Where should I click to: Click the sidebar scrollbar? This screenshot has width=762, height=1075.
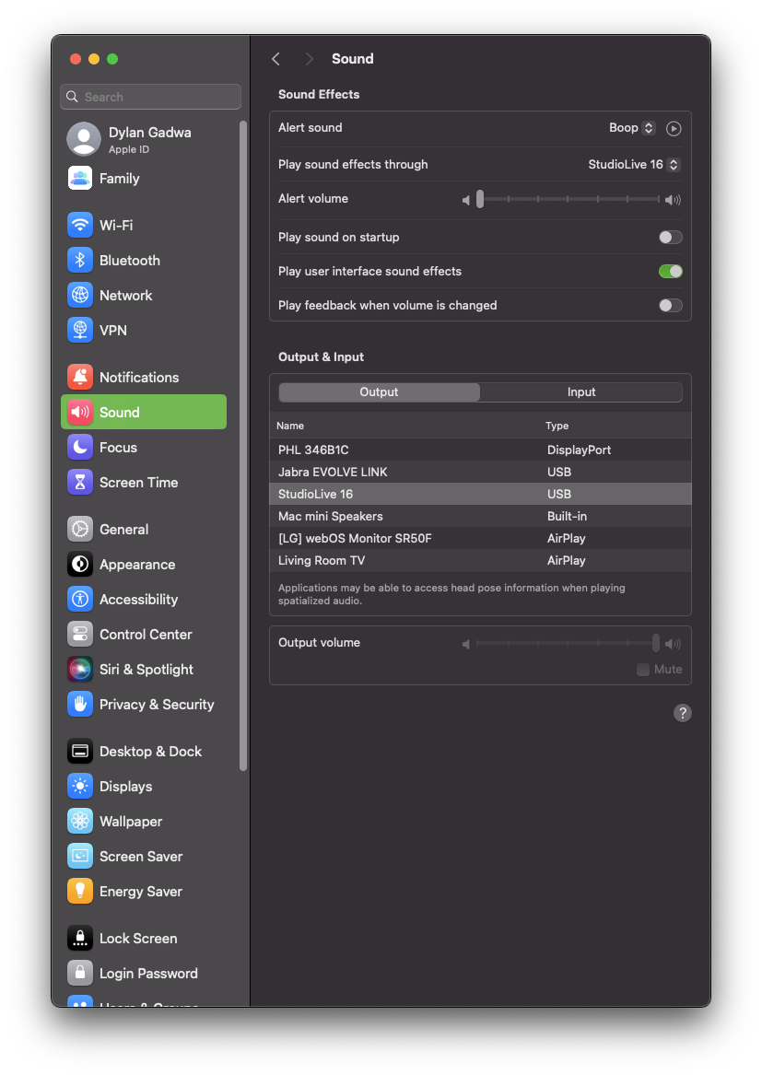click(x=243, y=446)
